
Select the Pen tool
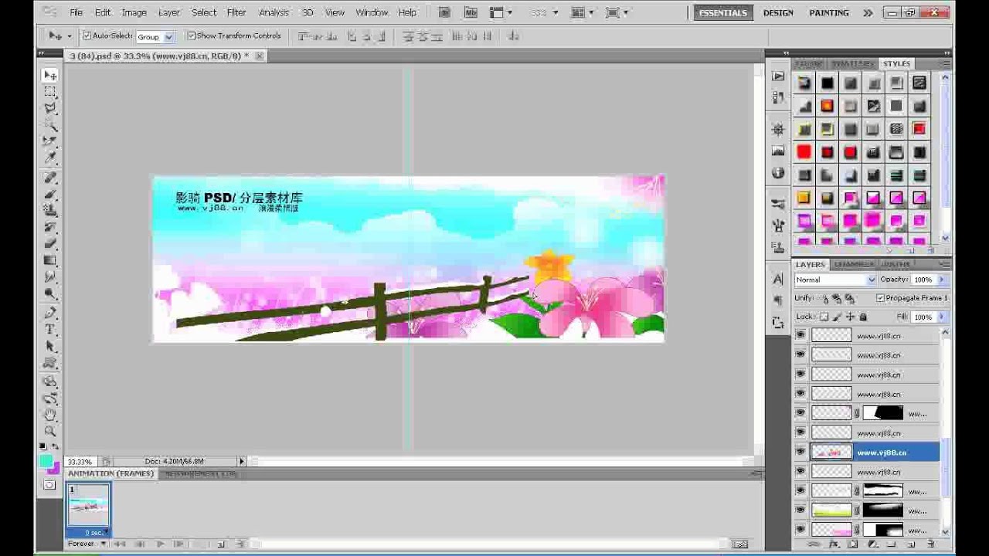(x=49, y=313)
